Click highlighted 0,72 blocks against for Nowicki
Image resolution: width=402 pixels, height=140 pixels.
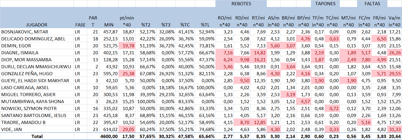click(x=333, y=108)
